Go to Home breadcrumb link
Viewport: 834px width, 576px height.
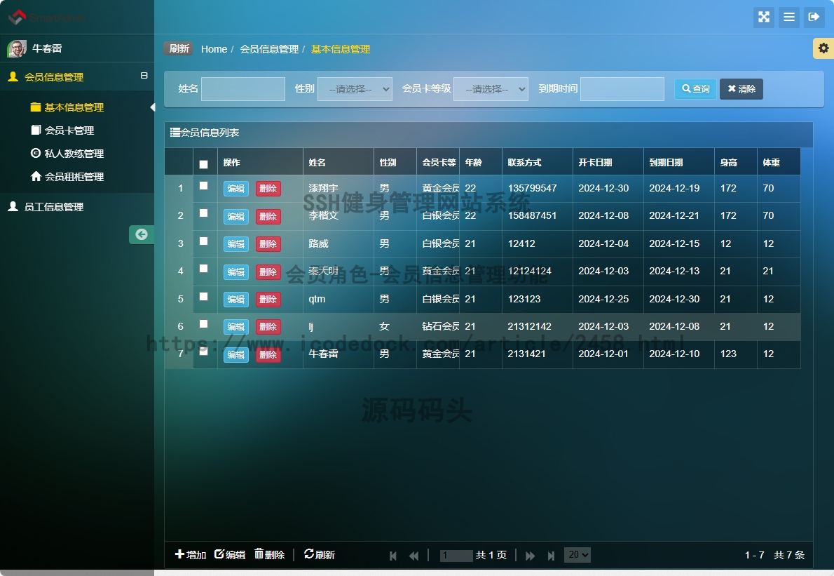point(214,49)
